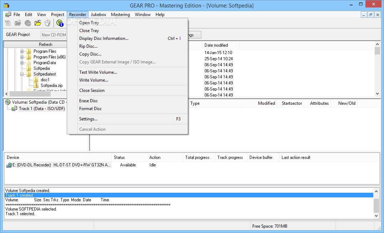
Task: Click the file list scroll down arrow
Action: [377, 94]
